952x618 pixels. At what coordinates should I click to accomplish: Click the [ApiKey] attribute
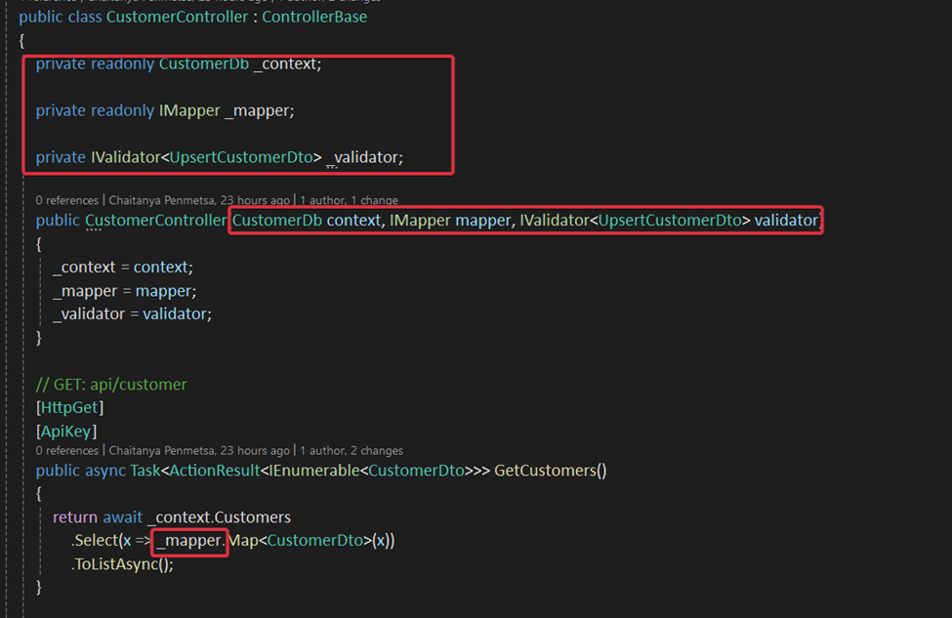[x=66, y=431]
